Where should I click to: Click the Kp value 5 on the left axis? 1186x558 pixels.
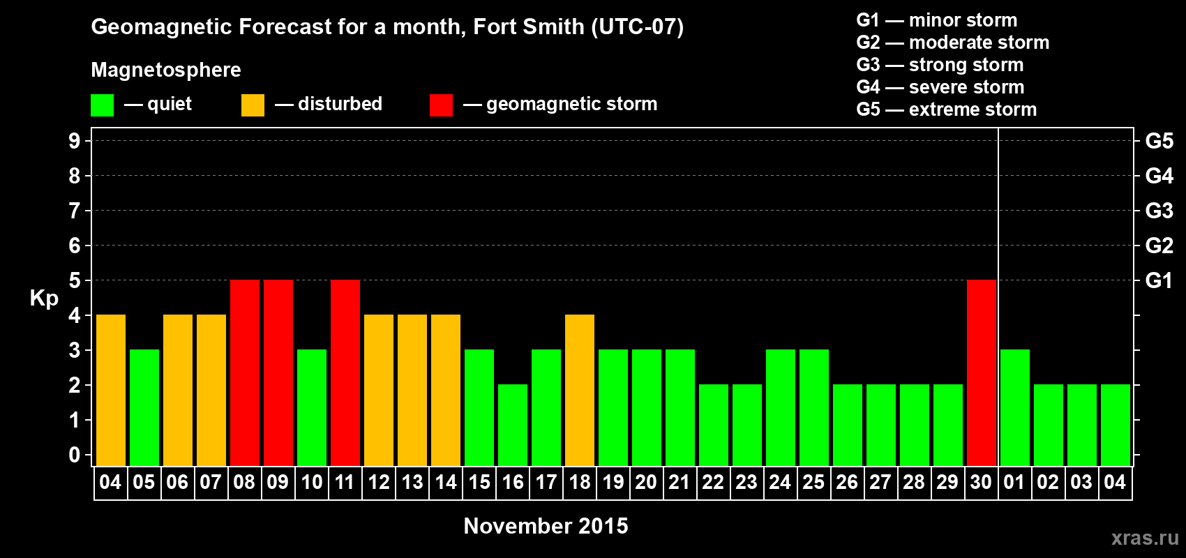[x=75, y=280]
